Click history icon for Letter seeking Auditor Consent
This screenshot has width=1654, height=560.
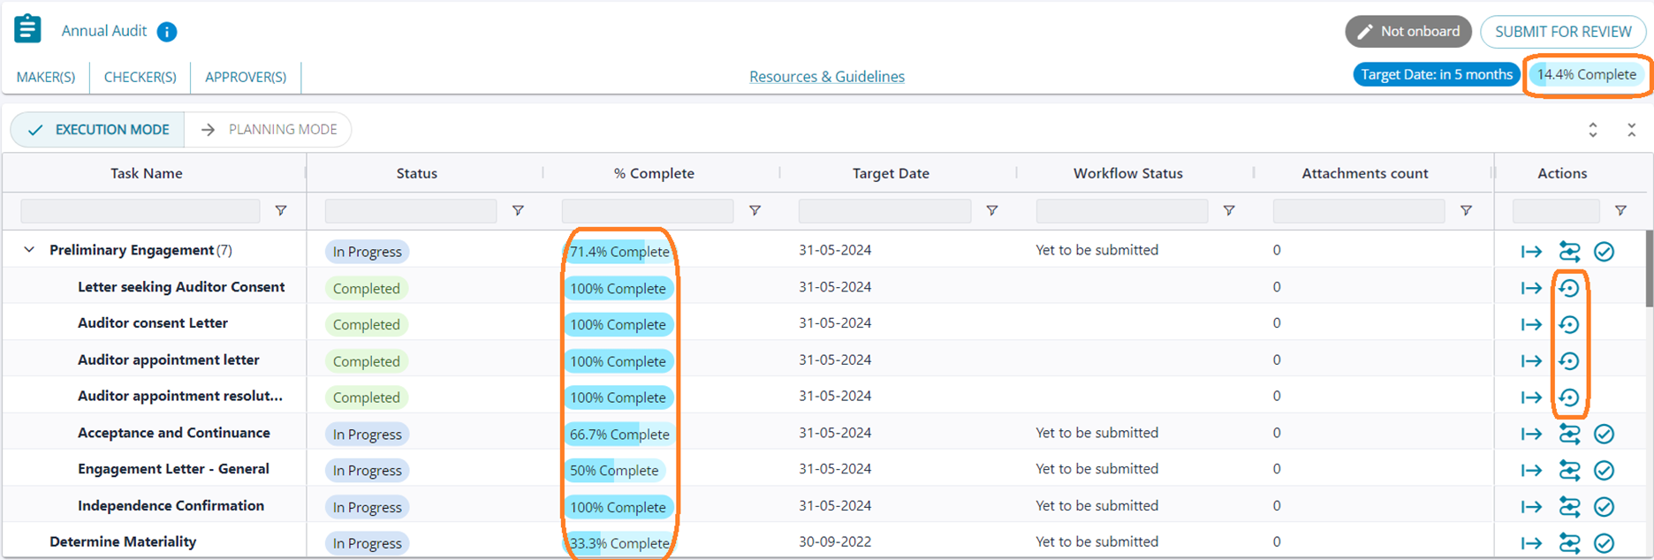[1569, 288]
